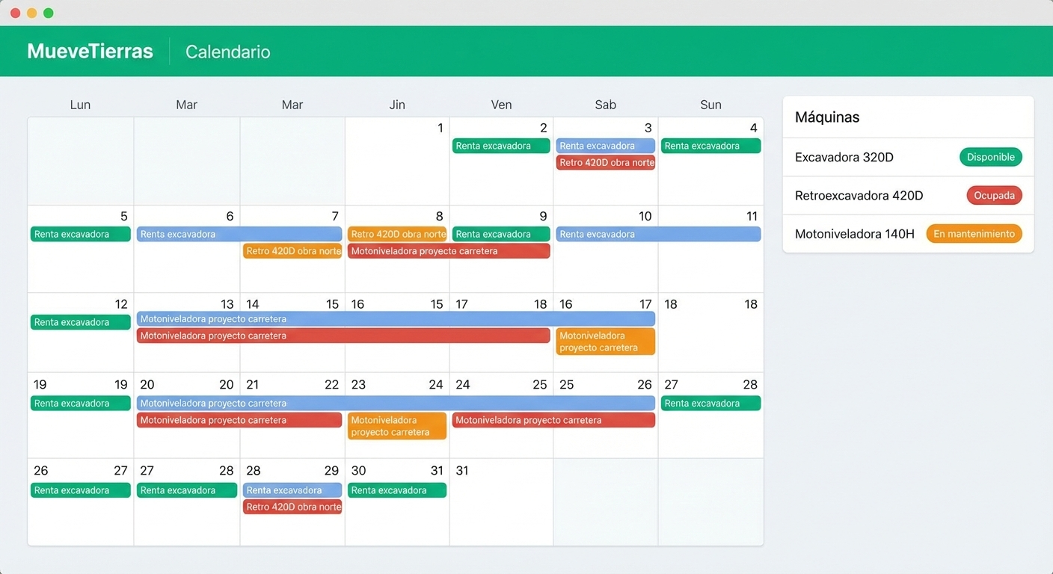The height and width of the screenshot is (574, 1053).
Task: Select the green Renta excavadora event on day 30
Action: click(396, 490)
